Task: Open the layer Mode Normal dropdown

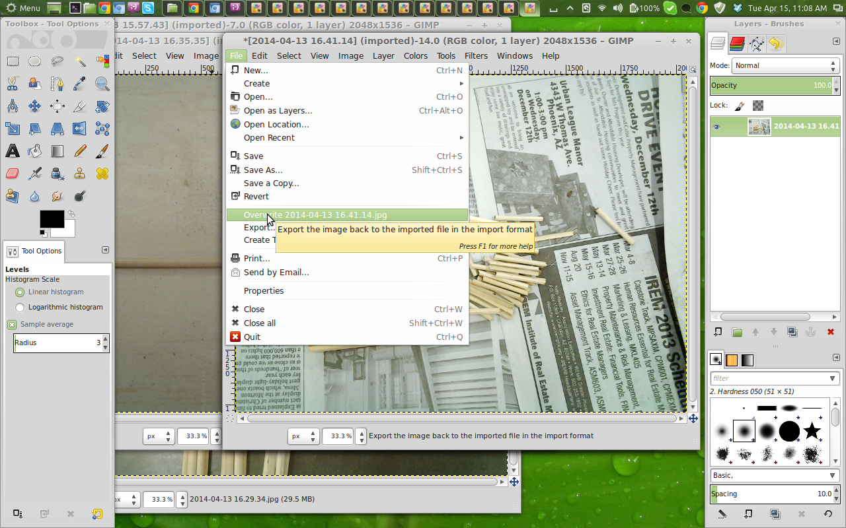Action: click(785, 65)
